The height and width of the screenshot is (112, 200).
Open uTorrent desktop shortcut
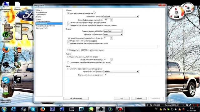(x=6, y=37)
